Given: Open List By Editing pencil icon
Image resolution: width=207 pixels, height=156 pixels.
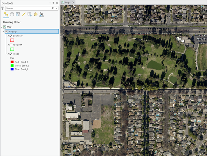Looking at the screenshot, I should [24, 14].
